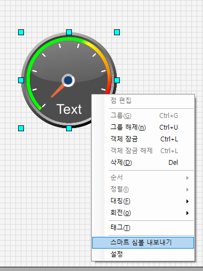The image size is (203, 271).
Task: Click the right-middle selection handle
Action: [117, 80]
